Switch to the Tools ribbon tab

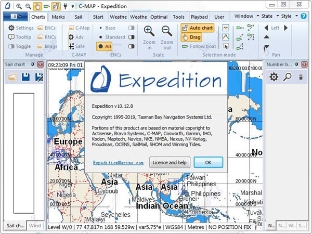tap(178, 17)
